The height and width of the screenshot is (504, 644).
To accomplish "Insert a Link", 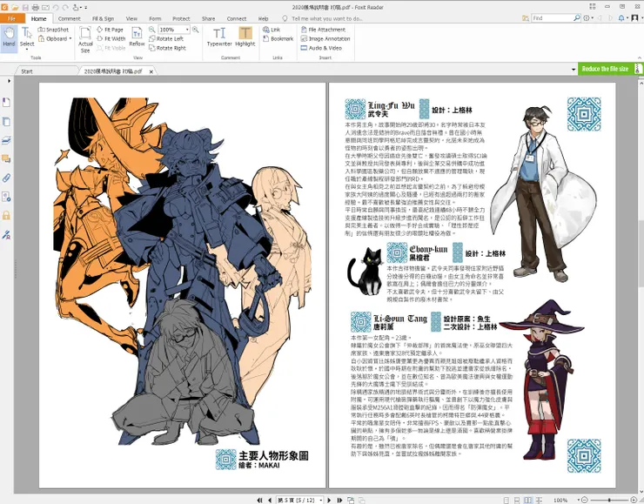I will 272,30.
